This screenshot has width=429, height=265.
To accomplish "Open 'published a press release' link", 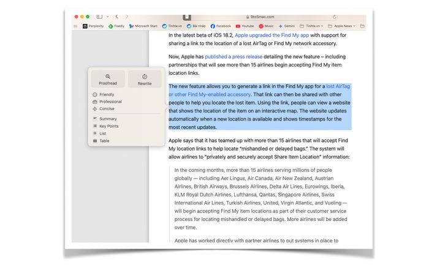I will pos(233,57).
